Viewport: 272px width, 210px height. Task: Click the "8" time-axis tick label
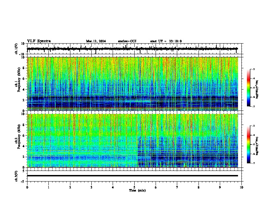pos(199,187)
